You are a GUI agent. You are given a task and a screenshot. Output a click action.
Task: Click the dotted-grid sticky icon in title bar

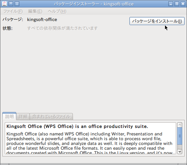pyautogui.click(x=17, y=4)
